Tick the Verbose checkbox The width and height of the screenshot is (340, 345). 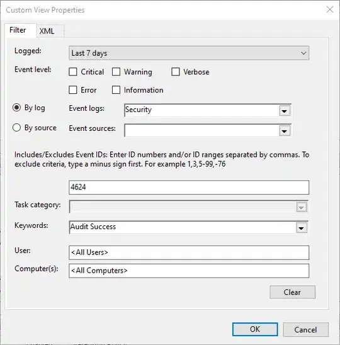pos(176,72)
